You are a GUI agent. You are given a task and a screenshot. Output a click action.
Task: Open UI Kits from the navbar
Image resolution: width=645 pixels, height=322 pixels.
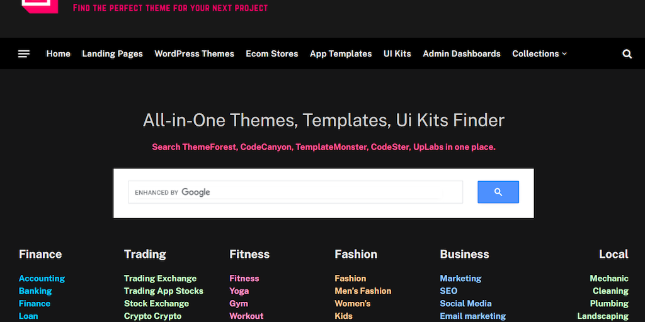(x=397, y=54)
